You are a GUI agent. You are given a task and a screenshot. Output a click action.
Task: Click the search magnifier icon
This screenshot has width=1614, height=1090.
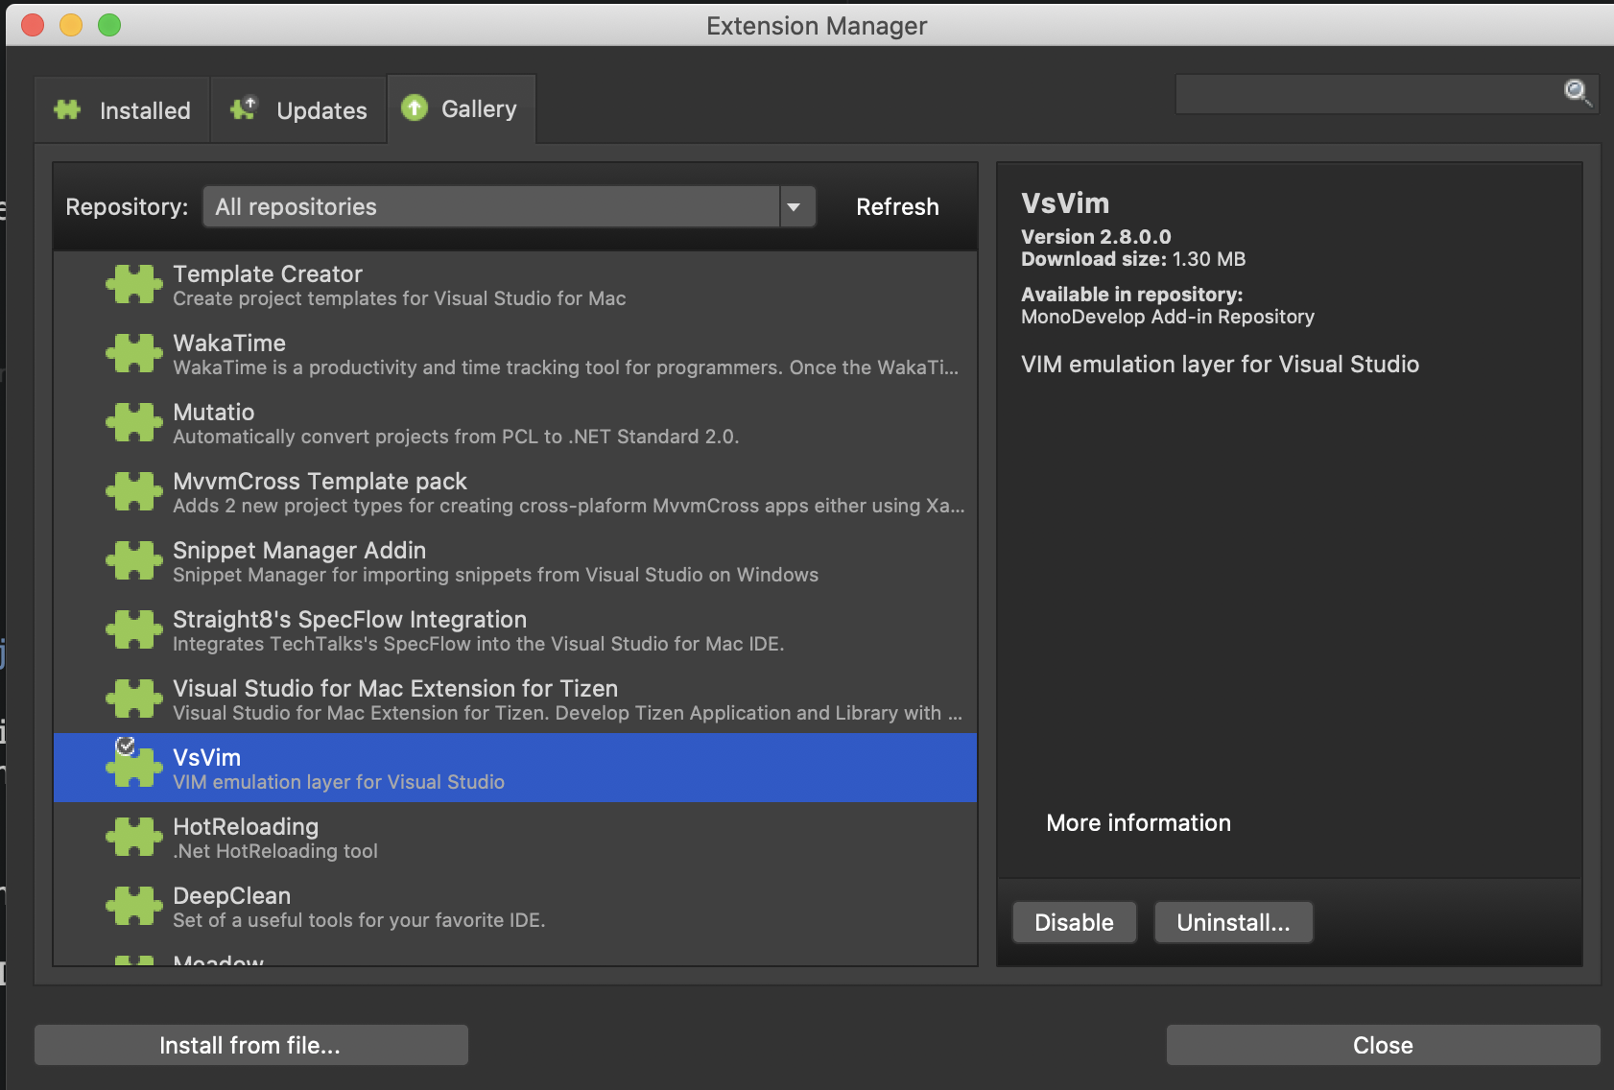point(1578,92)
